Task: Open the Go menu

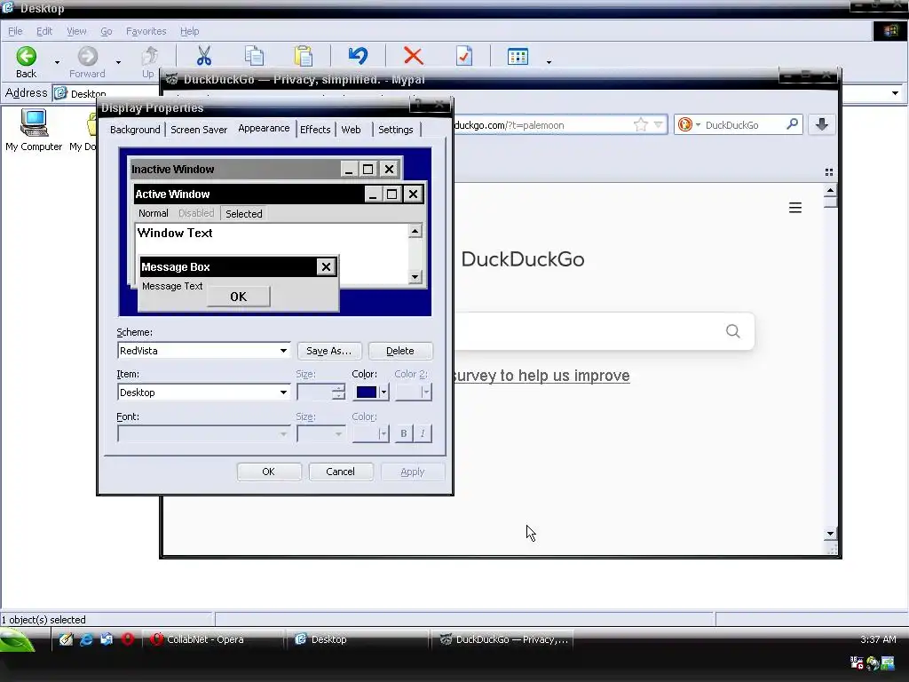Action: [107, 31]
